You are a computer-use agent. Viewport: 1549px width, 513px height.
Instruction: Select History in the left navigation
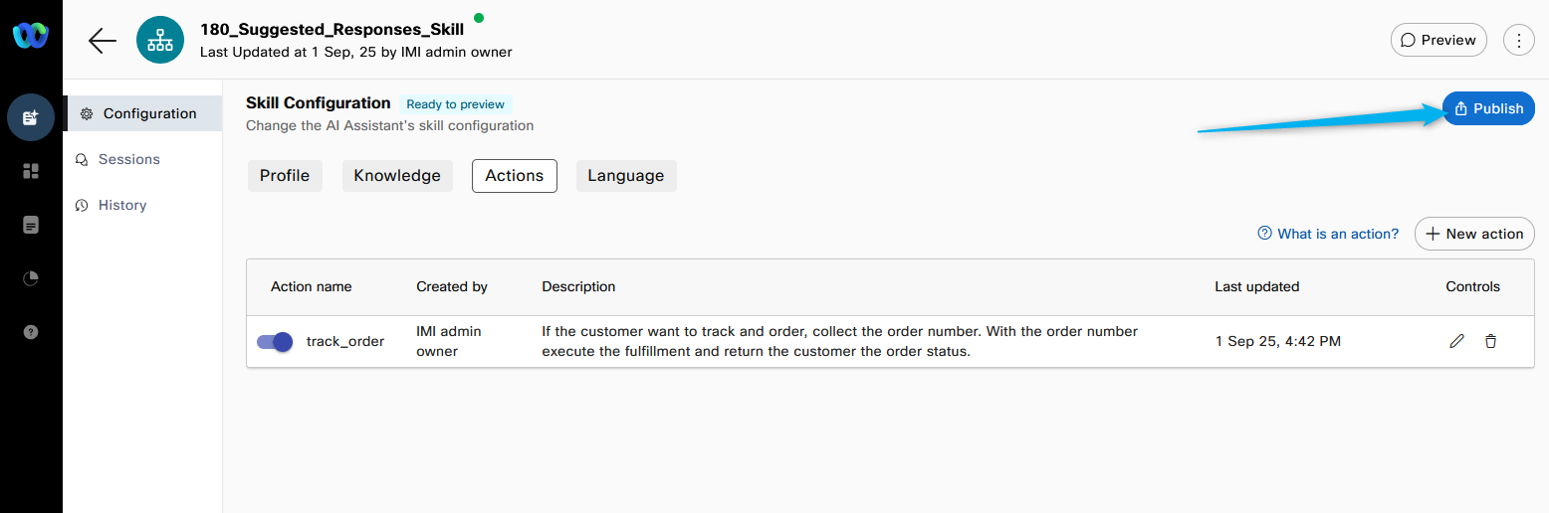point(121,205)
